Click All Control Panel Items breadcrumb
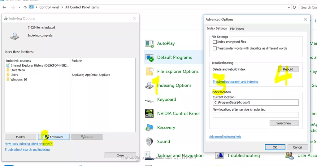This screenshot has height=166, width=317. tap(82, 7)
